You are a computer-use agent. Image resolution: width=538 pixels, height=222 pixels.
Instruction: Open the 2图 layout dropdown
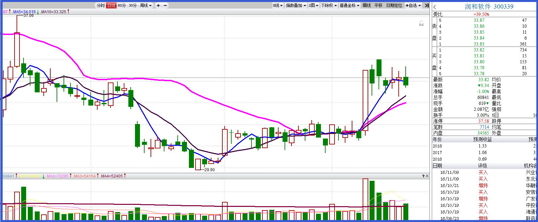pos(313,5)
